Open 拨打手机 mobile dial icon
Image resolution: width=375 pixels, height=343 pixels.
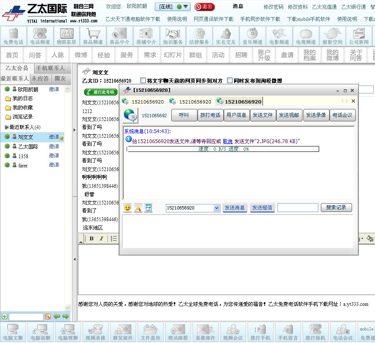click(x=260, y=332)
